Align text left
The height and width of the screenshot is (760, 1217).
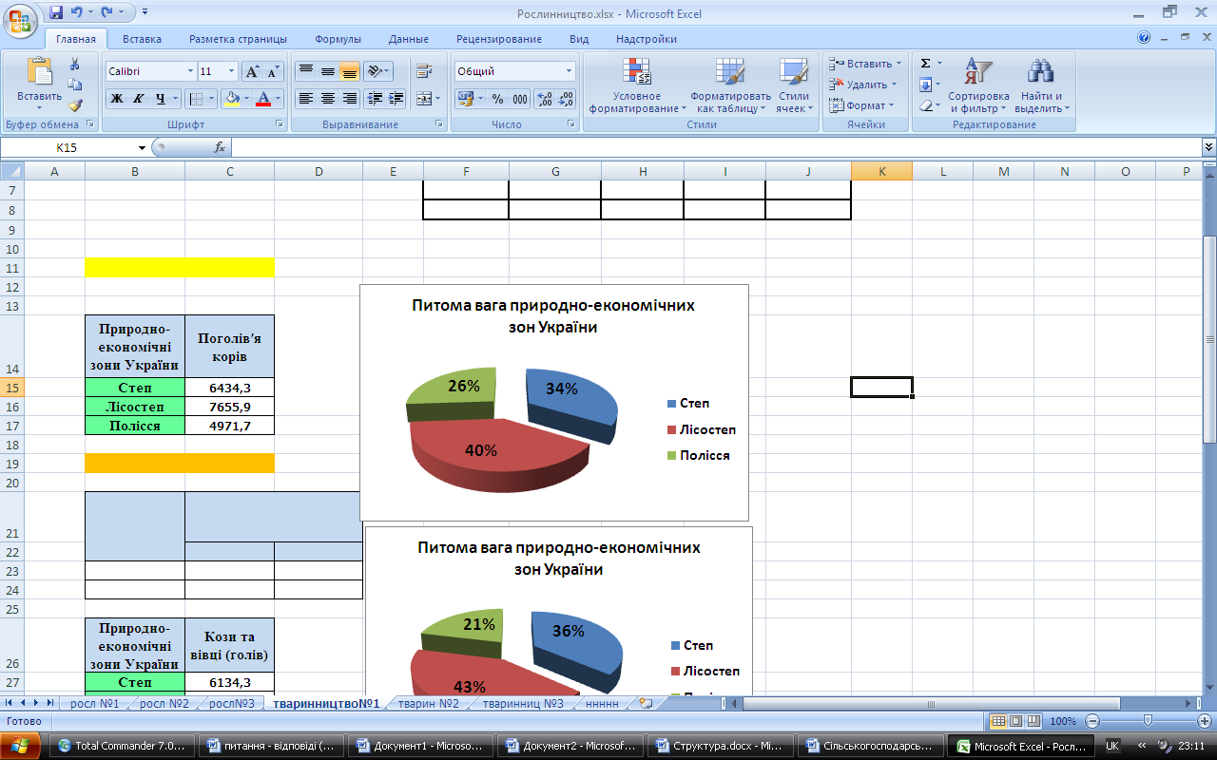click(305, 99)
